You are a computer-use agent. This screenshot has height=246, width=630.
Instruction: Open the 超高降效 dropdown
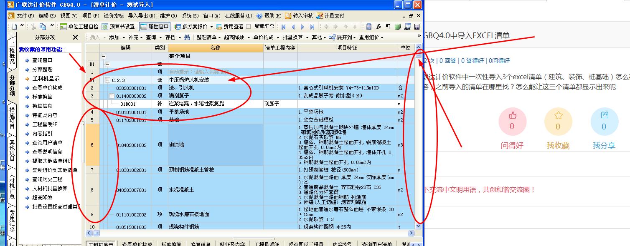click(x=236, y=37)
